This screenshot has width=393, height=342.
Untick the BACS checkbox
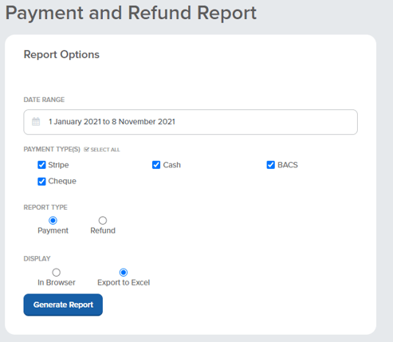(x=271, y=165)
